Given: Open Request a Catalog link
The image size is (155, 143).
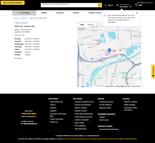Looking at the screenshot, I should 131,102.
